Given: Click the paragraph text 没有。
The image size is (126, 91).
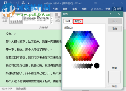Looking at the screenshot, I should [9, 34].
